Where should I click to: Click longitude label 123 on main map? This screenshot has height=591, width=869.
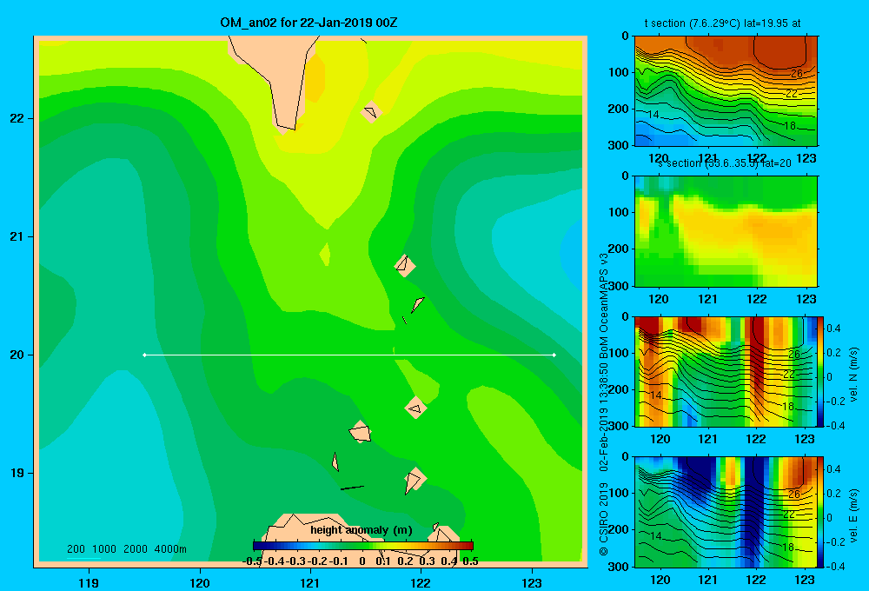coord(532,582)
